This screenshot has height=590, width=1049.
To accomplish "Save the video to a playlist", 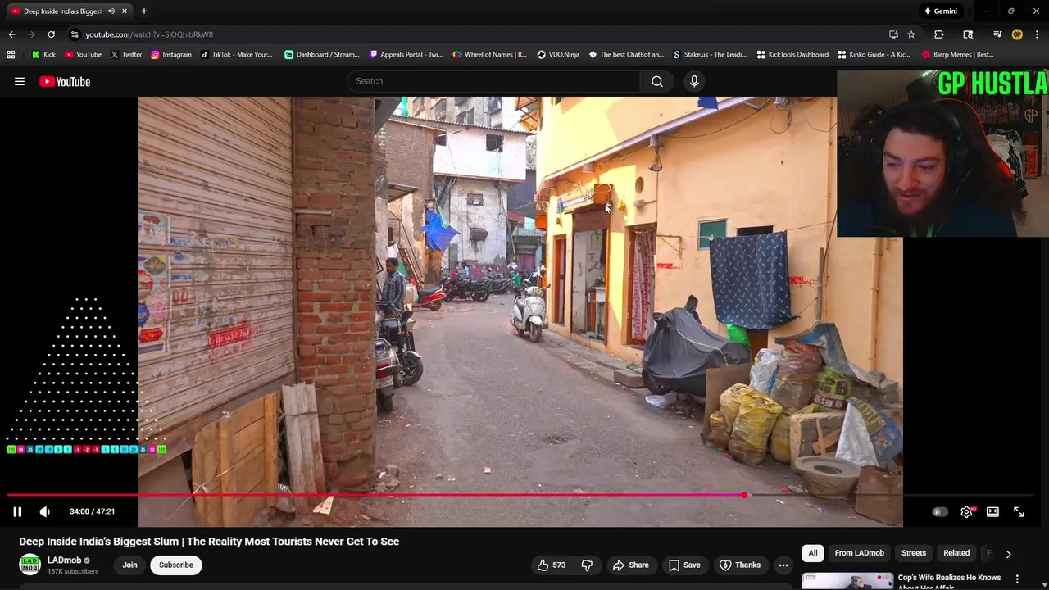I will click(684, 565).
